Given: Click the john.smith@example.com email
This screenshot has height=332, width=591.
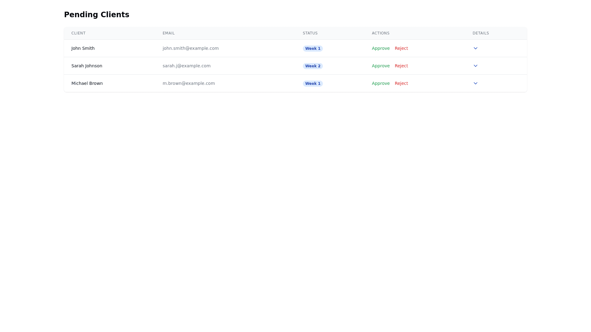Looking at the screenshot, I should (x=191, y=48).
